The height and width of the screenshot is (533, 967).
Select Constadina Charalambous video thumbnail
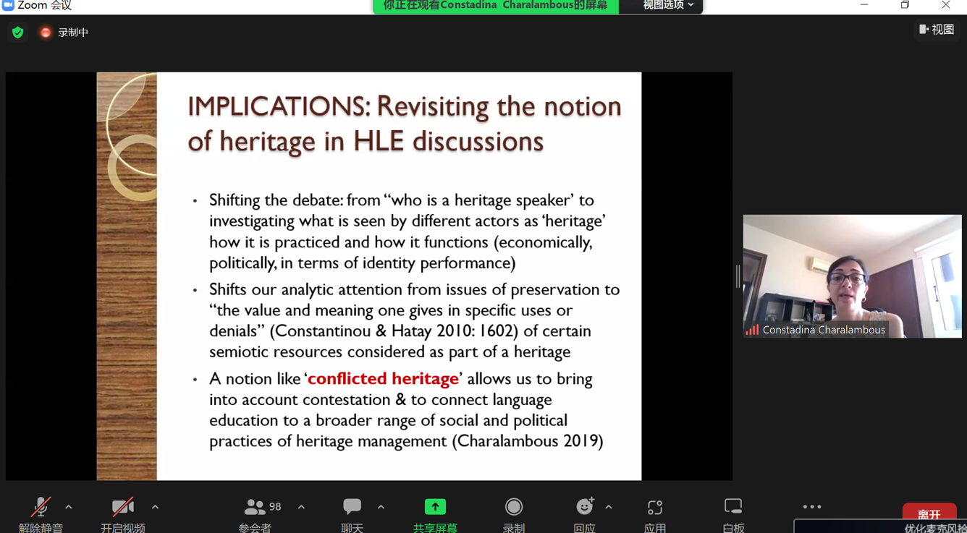[x=852, y=276]
